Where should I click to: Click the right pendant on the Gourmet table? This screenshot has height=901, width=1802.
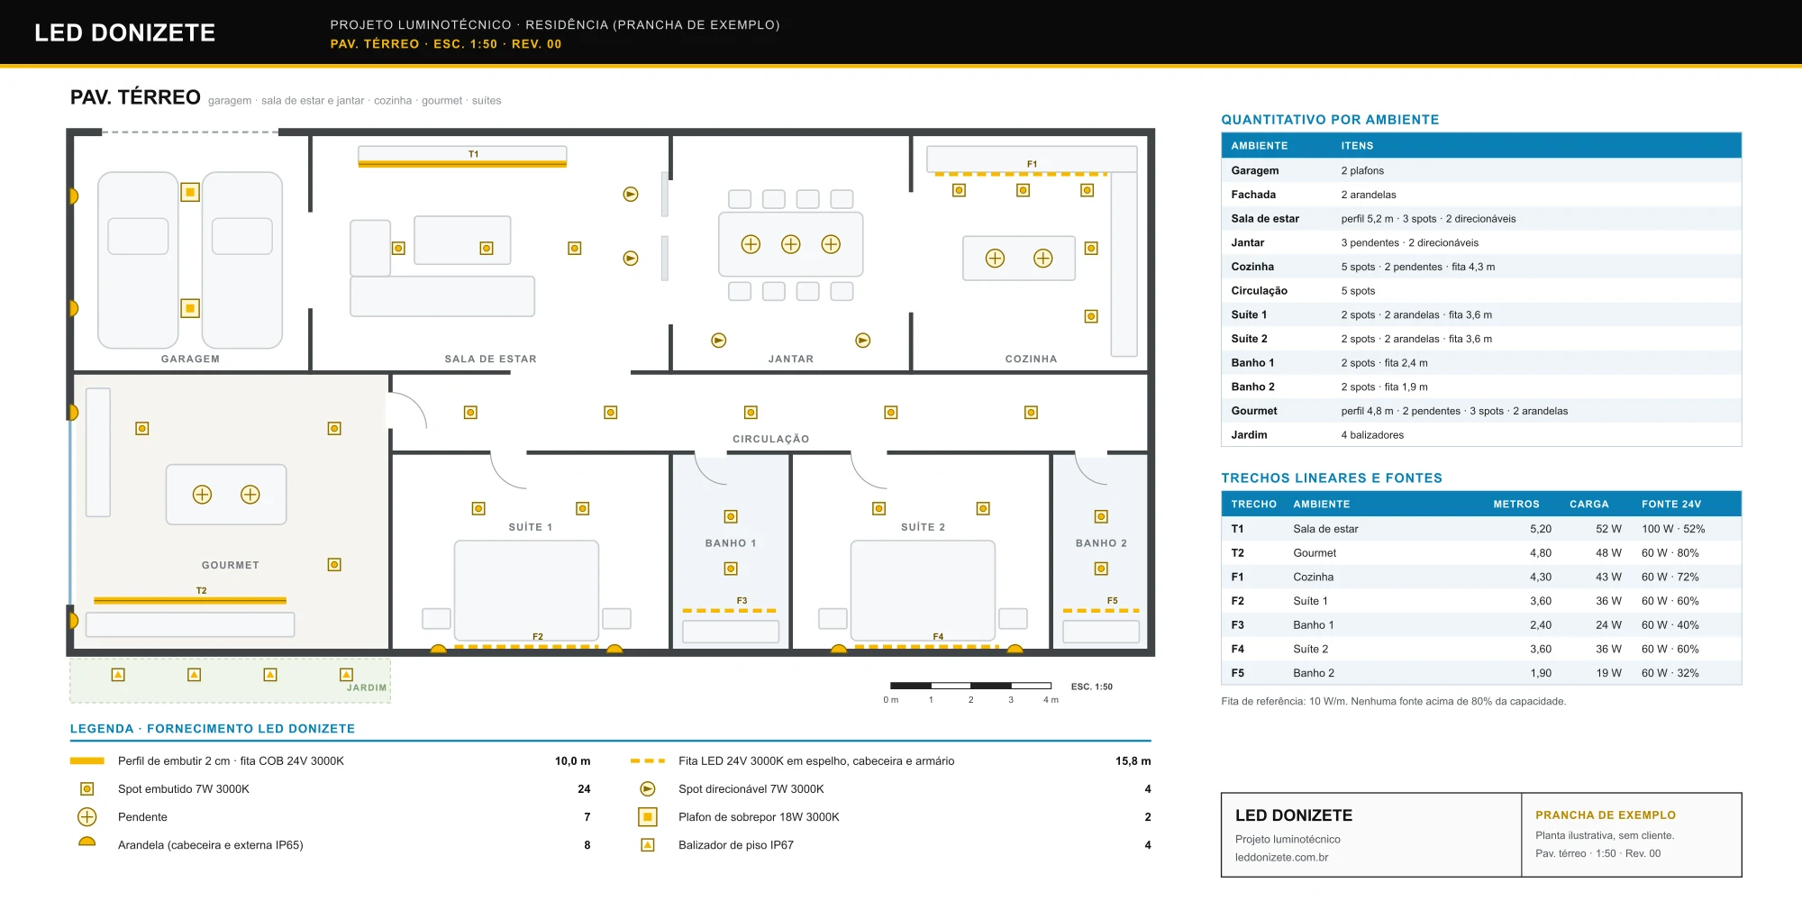(x=250, y=495)
